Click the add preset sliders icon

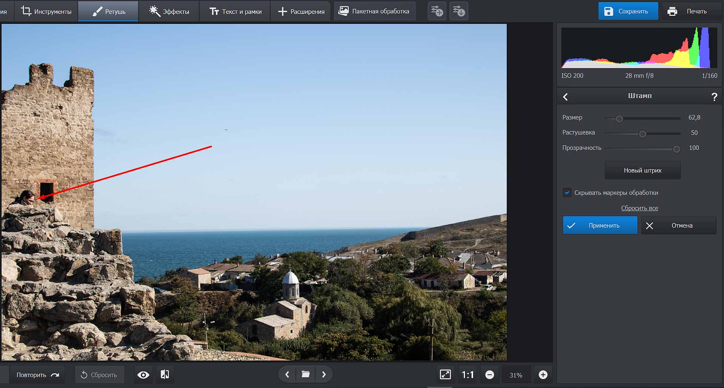click(437, 11)
